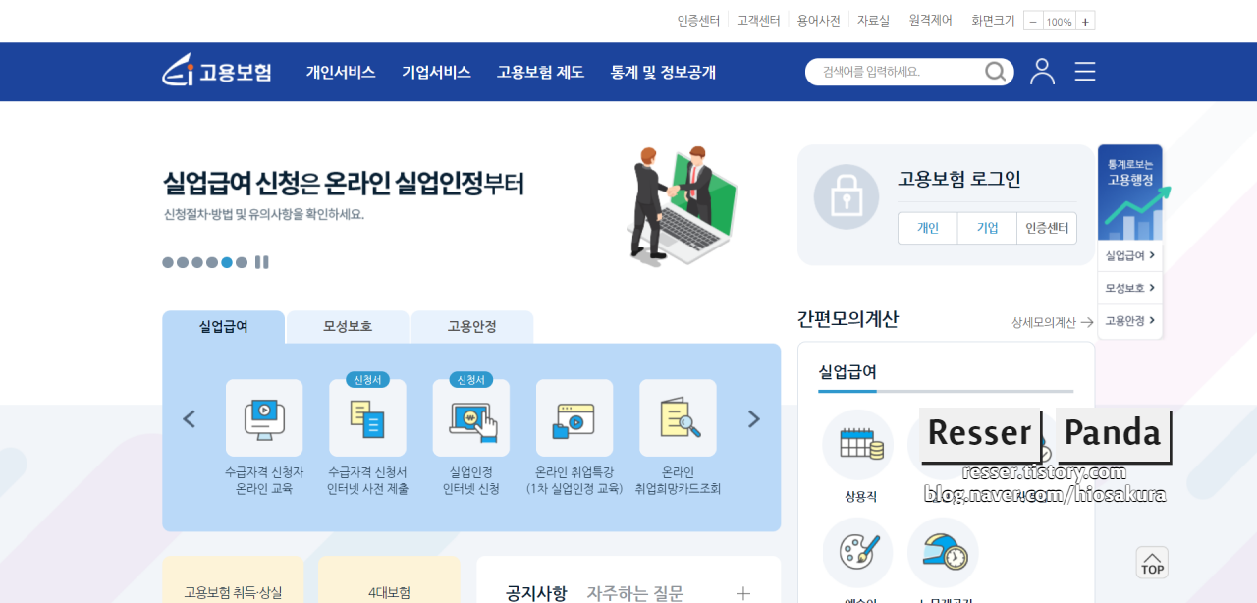The height and width of the screenshot is (603, 1257).
Task: Switch to the 모성보호 tab
Action: (348, 327)
